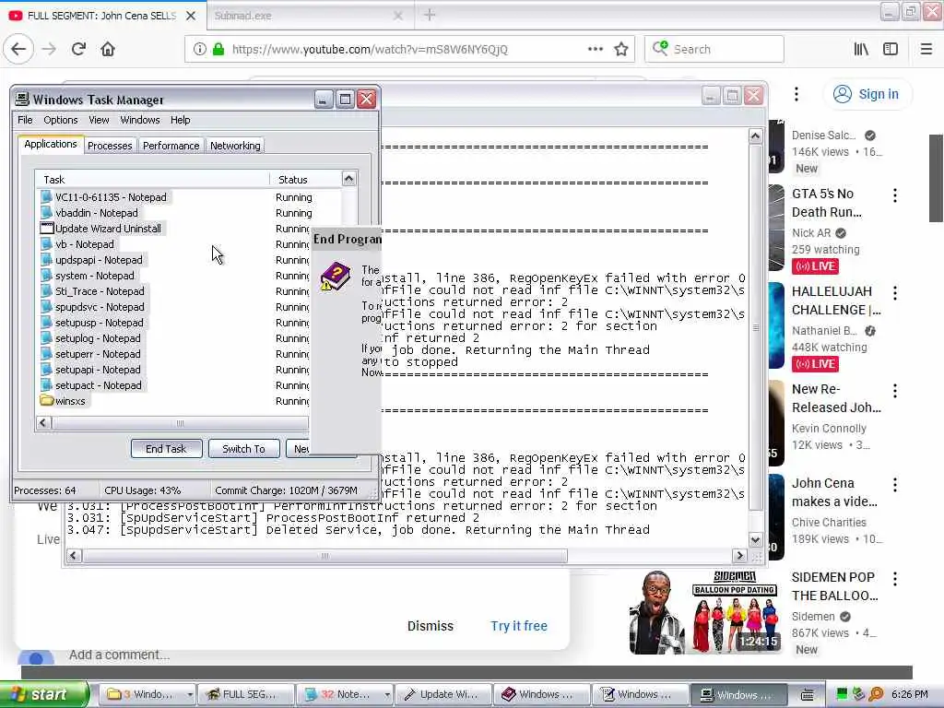Switch to the Performance tab
This screenshot has height=708, width=944.
pyautogui.click(x=171, y=146)
